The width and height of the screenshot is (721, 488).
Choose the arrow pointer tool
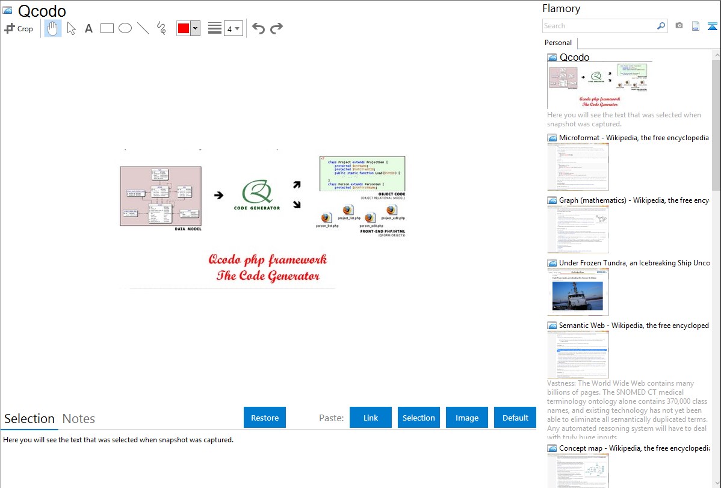point(71,28)
